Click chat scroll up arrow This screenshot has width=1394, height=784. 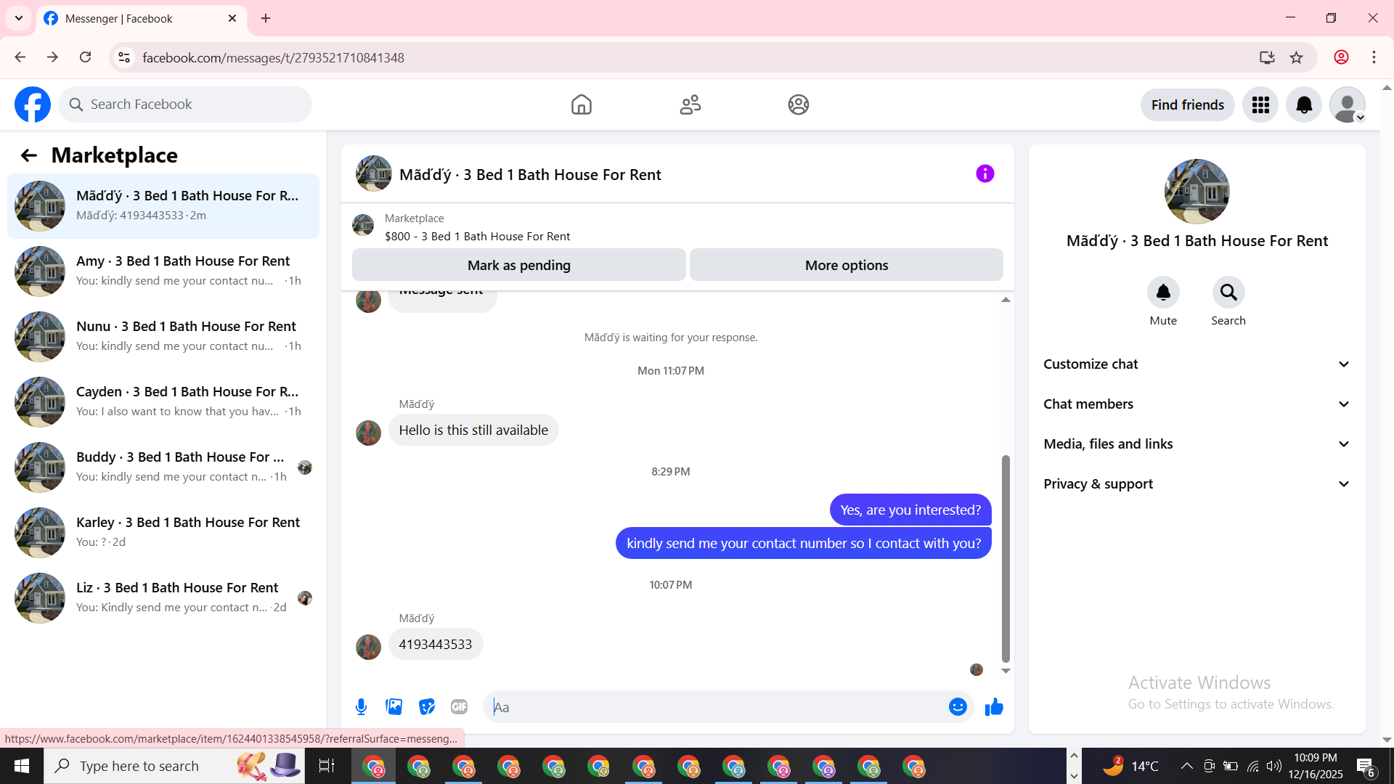pos(1006,300)
